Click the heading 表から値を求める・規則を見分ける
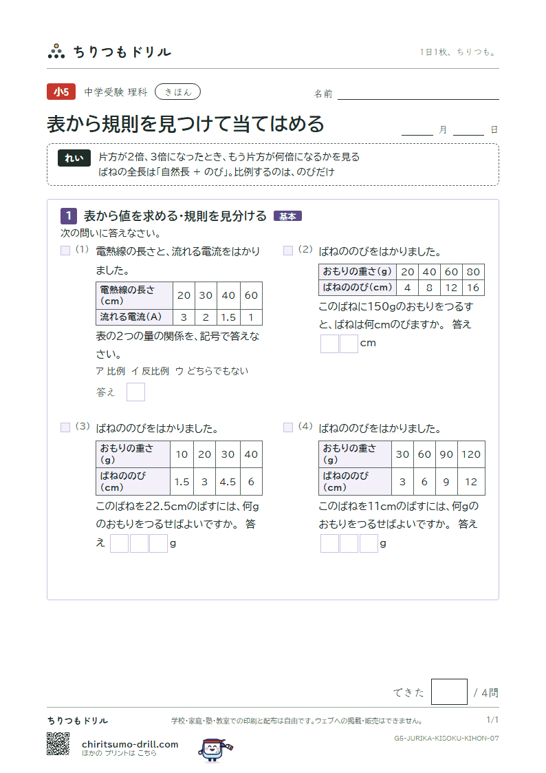546x773 pixels. [175, 216]
